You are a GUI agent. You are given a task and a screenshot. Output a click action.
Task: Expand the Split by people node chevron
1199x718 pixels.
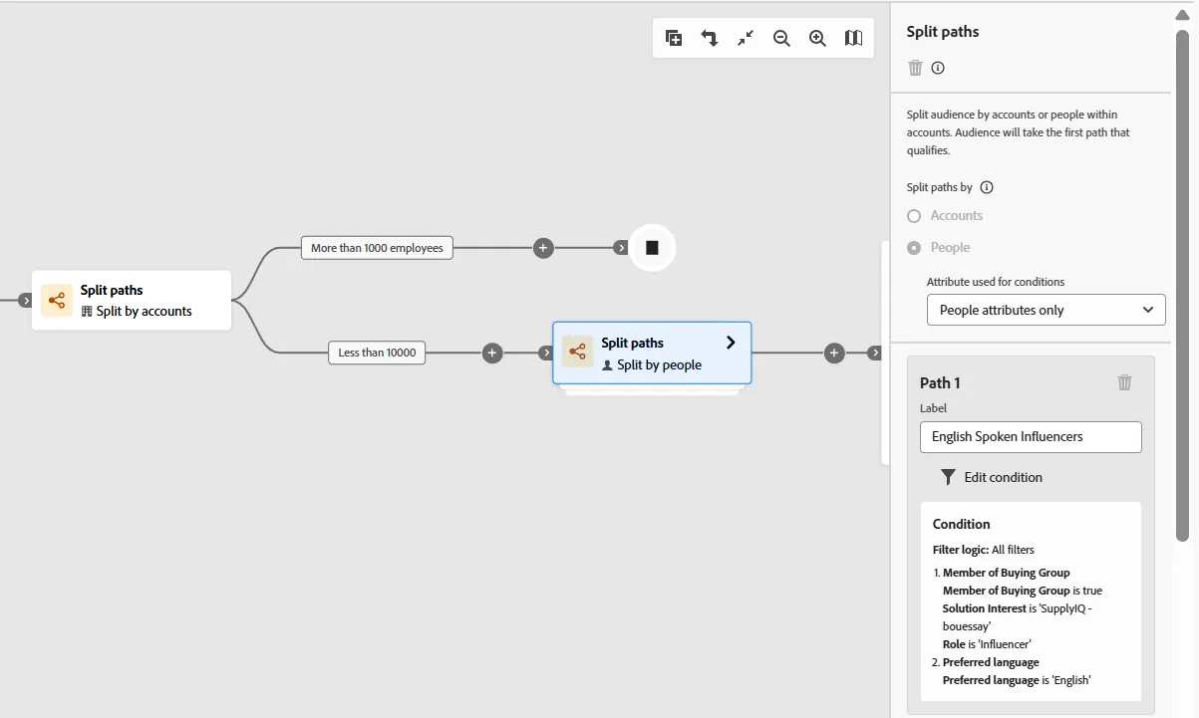point(731,343)
